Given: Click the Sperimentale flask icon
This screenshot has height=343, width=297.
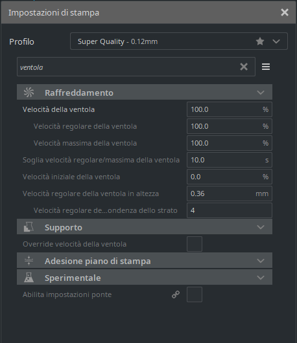Looking at the screenshot, I should tap(29, 278).
